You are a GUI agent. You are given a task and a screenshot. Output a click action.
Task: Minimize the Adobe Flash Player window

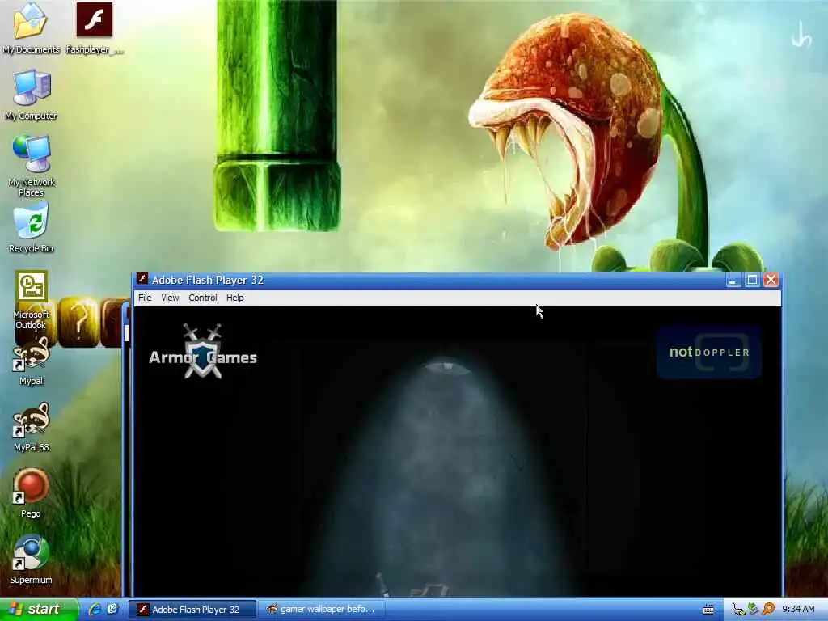pyautogui.click(x=733, y=280)
